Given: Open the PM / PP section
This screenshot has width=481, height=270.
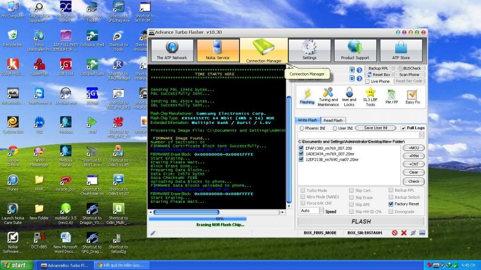Looking at the screenshot, I should coord(391,97).
